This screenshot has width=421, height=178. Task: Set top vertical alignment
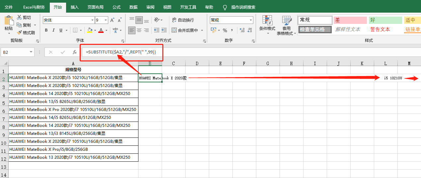click(132, 20)
